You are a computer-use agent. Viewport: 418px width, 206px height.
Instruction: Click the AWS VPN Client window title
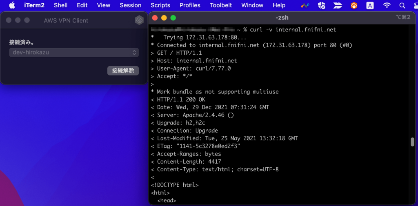point(66,20)
